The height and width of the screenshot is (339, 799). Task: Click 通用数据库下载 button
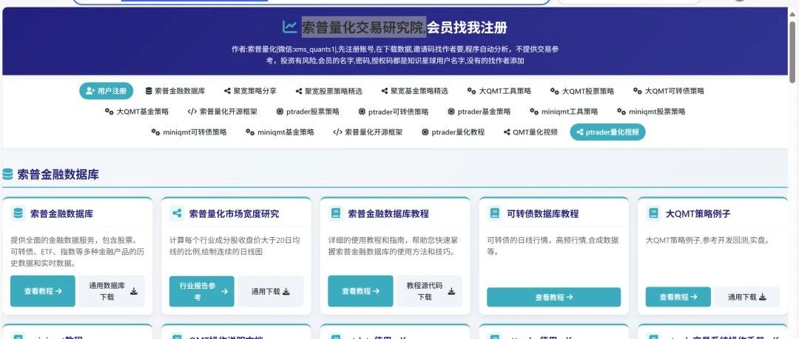pos(112,291)
